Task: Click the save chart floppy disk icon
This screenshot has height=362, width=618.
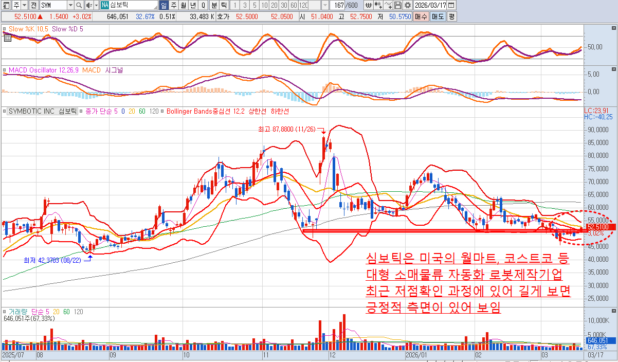Action: pyautogui.click(x=398, y=5)
